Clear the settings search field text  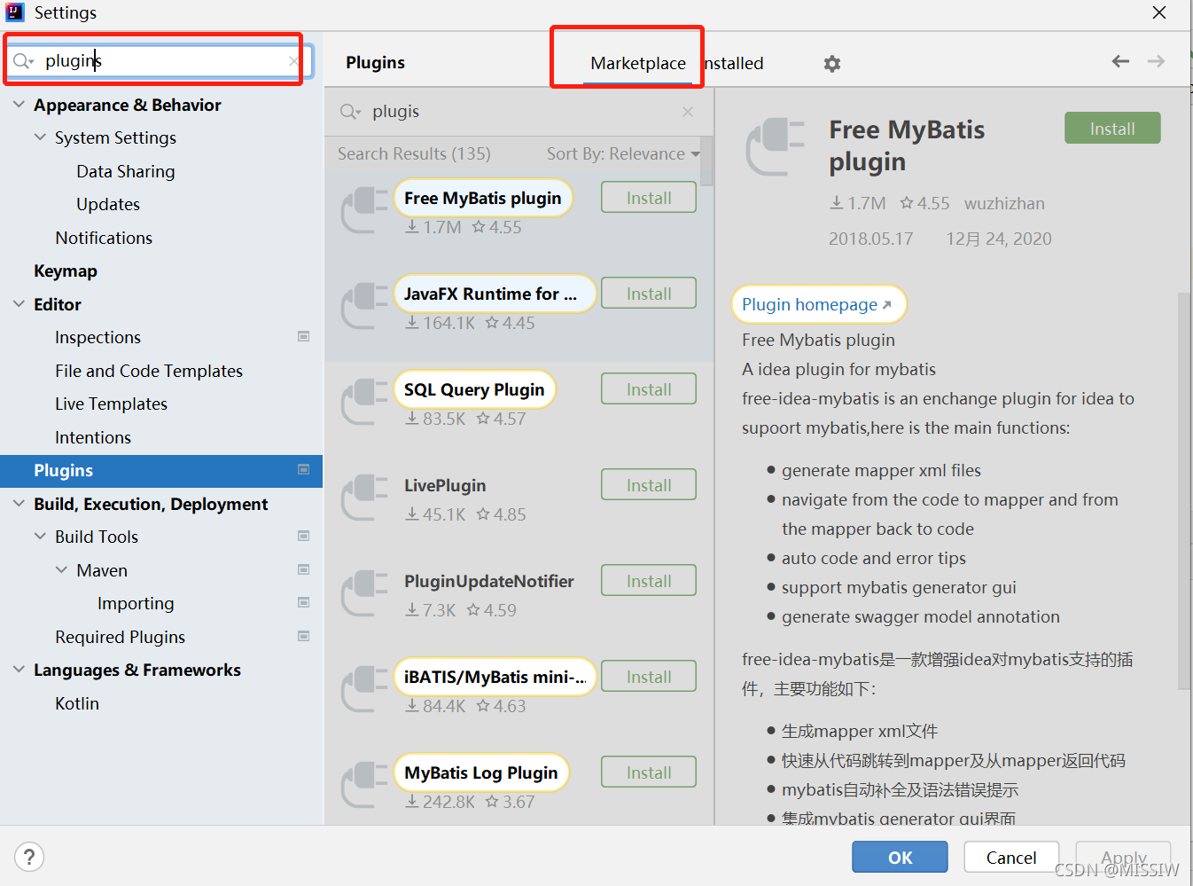(x=294, y=61)
